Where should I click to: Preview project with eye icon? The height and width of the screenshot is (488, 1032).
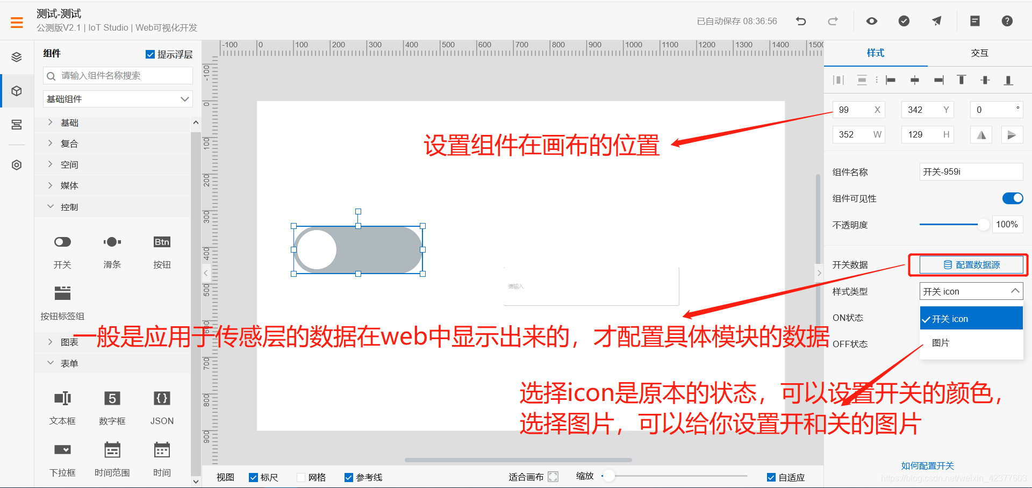point(872,21)
